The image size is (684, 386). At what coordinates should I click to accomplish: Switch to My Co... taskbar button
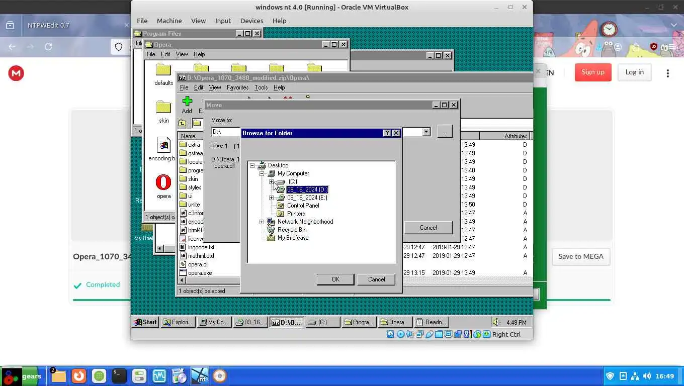214,322
